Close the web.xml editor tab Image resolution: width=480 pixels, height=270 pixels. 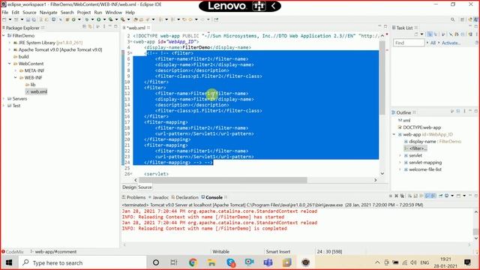tap(148, 28)
